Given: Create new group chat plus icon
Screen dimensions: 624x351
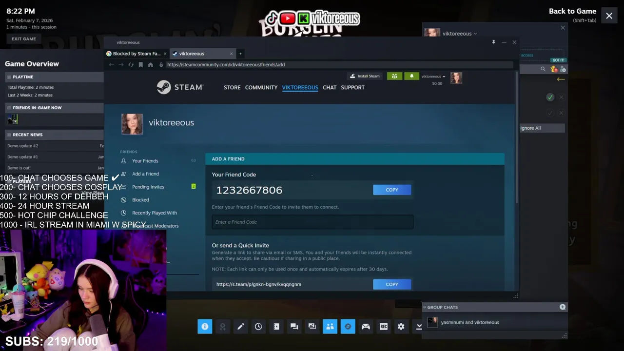Looking at the screenshot, I should 563,307.
